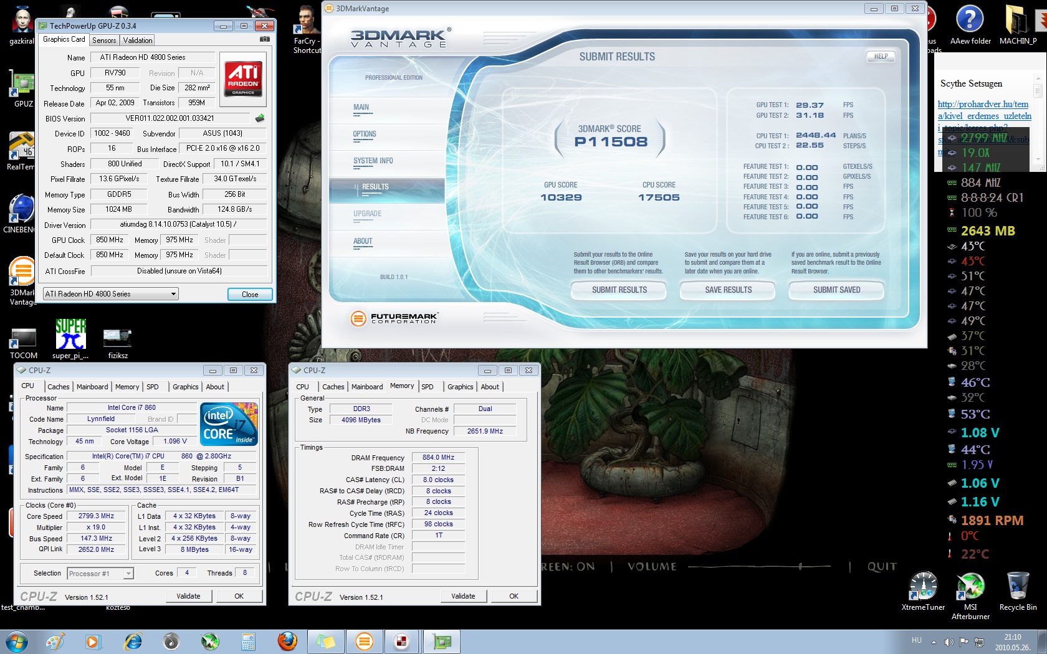Launch Firefox from the taskbar
The image size is (1047, 654).
(x=287, y=642)
